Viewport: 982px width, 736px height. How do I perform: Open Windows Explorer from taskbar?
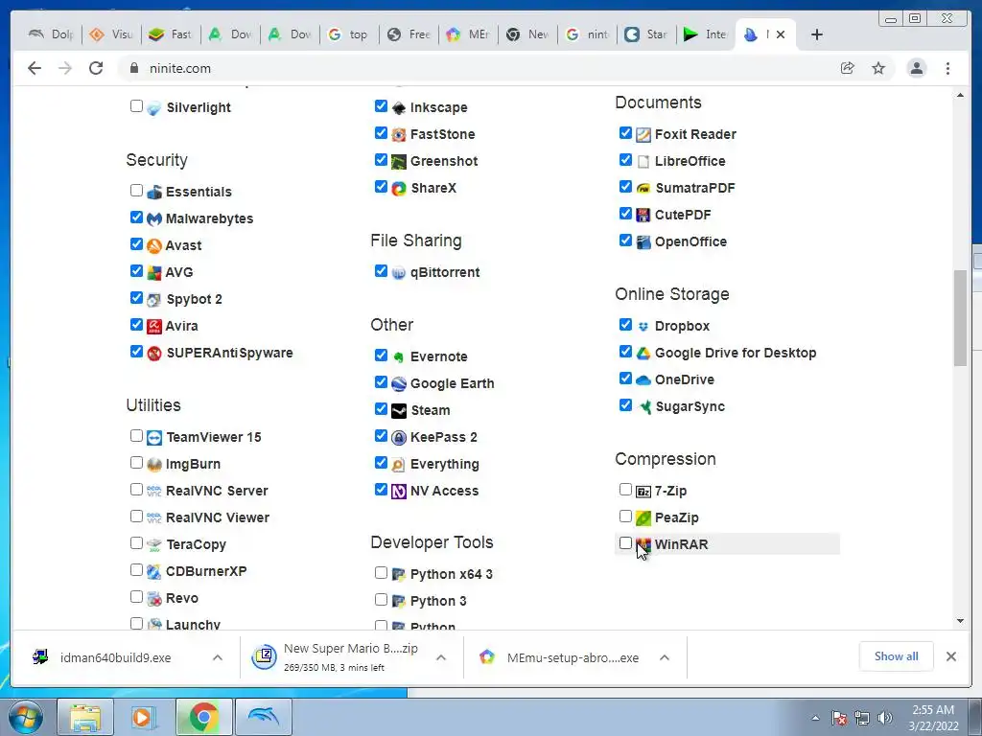(85, 717)
